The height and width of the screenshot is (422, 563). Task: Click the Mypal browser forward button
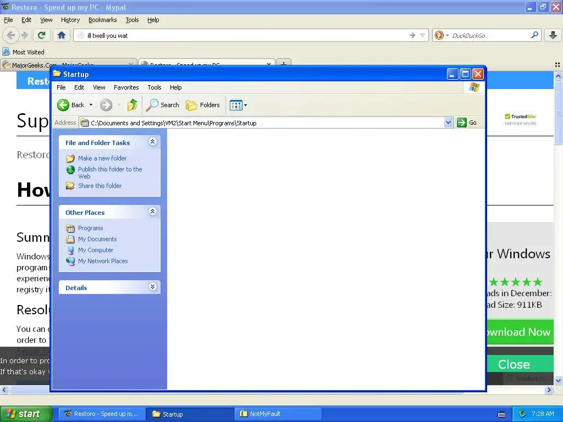tap(24, 35)
